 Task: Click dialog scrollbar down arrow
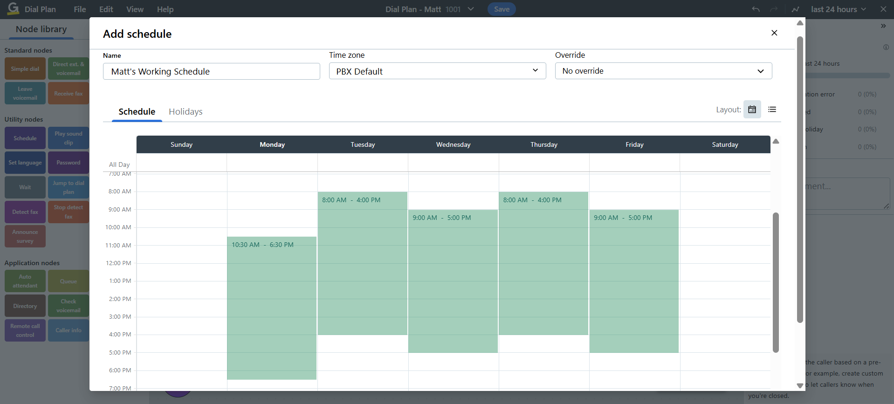tap(800, 385)
